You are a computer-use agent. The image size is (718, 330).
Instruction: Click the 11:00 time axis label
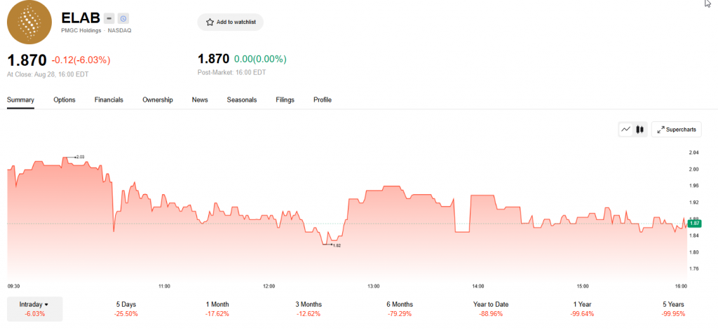tap(164, 286)
